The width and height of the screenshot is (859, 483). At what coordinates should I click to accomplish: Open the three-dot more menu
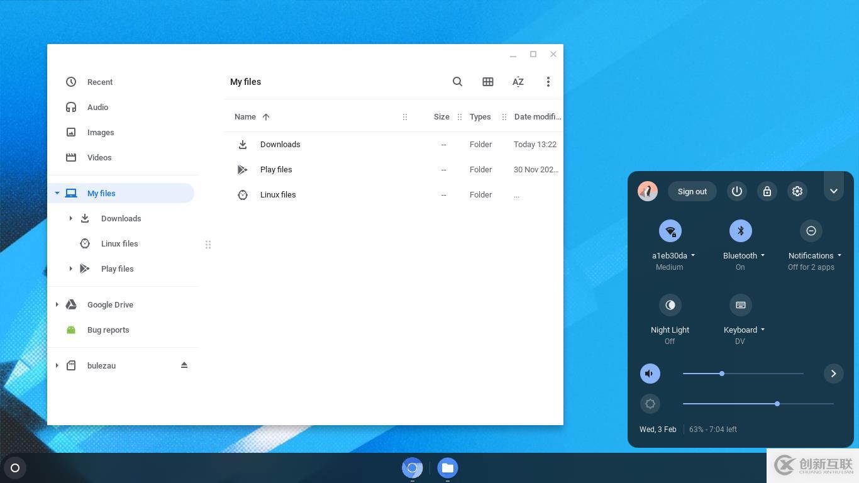click(x=548, y=82)
